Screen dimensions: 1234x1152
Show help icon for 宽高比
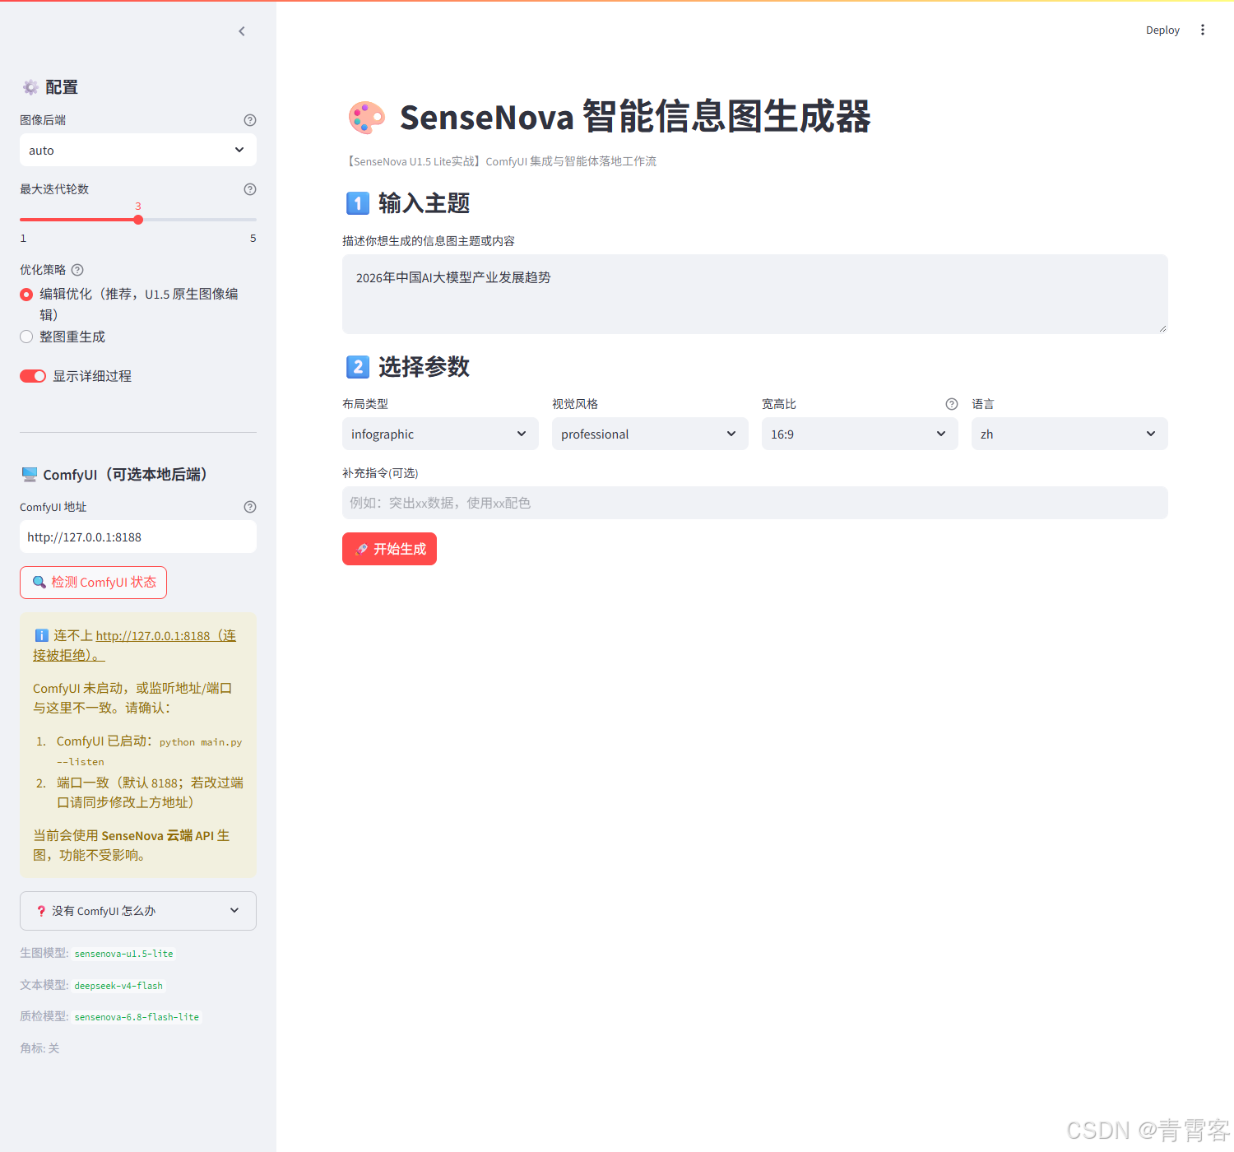(x=952, y=404)
